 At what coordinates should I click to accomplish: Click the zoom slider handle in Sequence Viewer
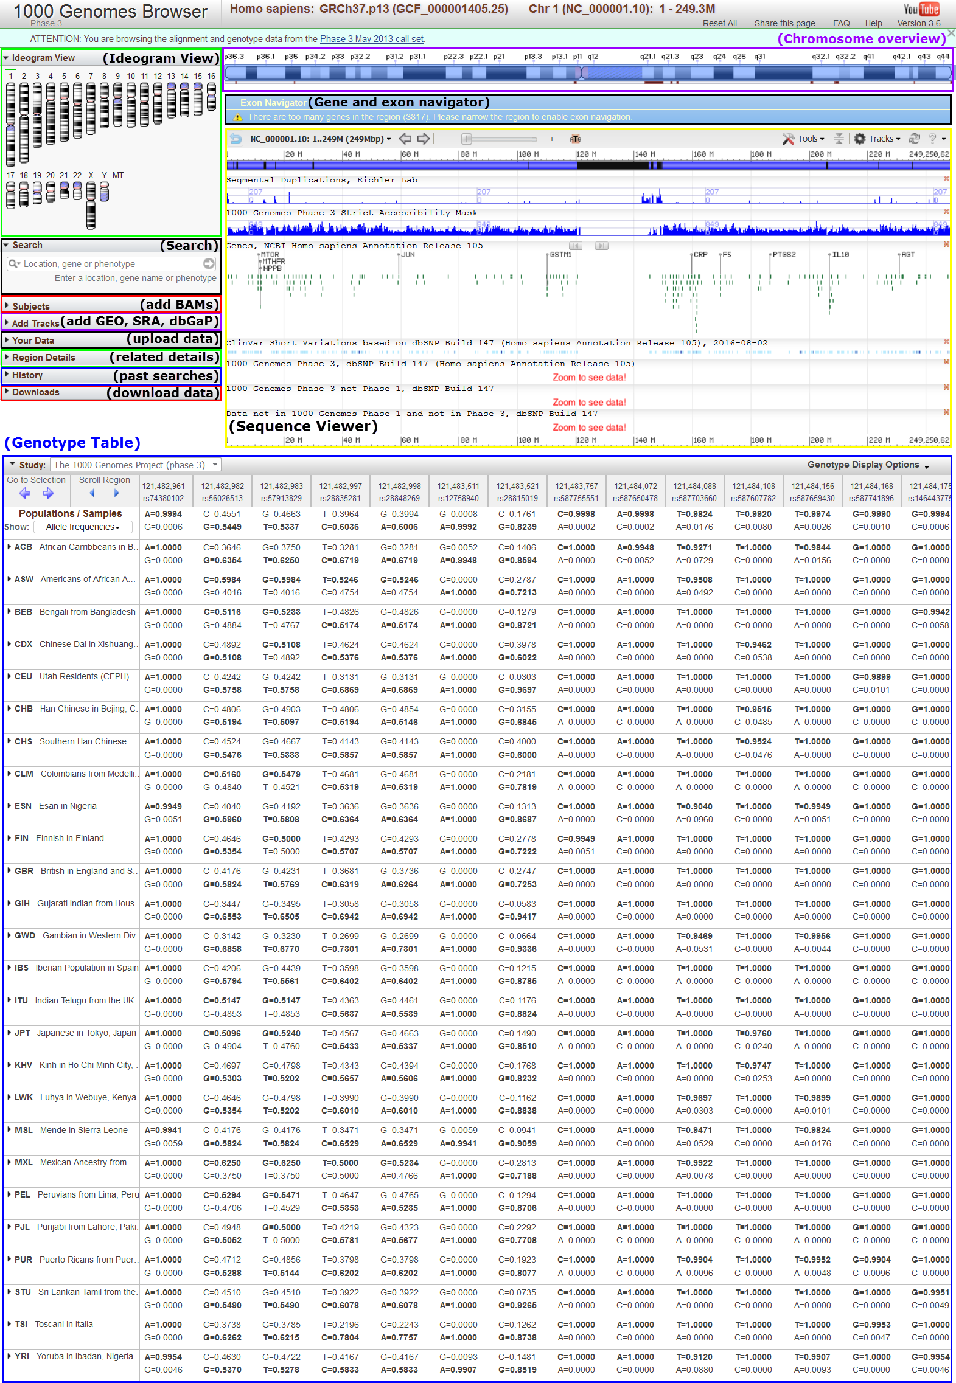[467, 139]
